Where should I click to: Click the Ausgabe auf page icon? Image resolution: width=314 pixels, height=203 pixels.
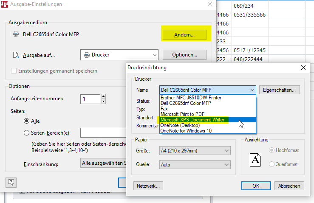16,55
